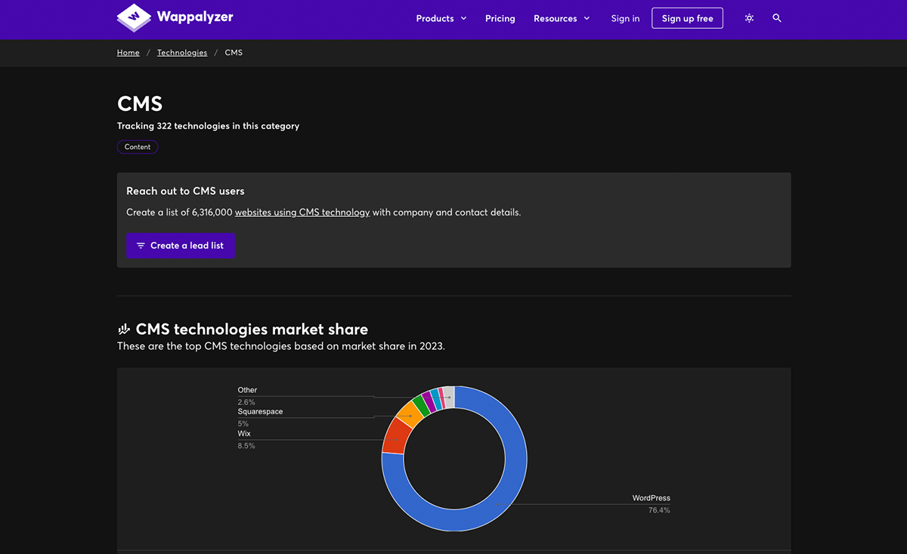Click the chart icon beside the market share heading
907x554 pixels.
pyautogui.click(x=124, y=330)
